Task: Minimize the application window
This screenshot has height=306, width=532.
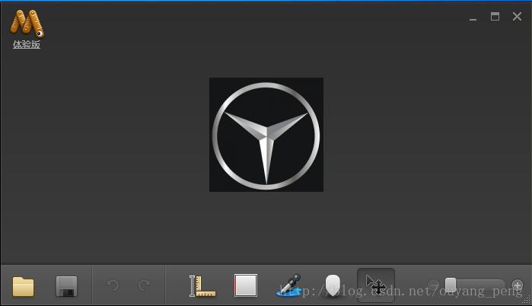Action: pos(473,19)
